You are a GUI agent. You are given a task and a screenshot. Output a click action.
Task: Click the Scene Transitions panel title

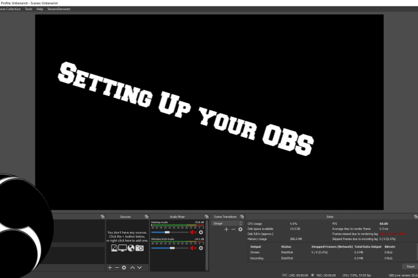coord(225,217)
